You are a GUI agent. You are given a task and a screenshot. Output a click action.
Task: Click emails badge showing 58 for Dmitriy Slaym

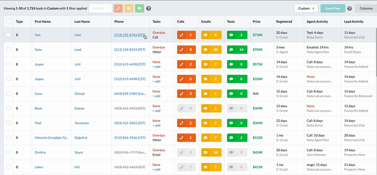211,152
